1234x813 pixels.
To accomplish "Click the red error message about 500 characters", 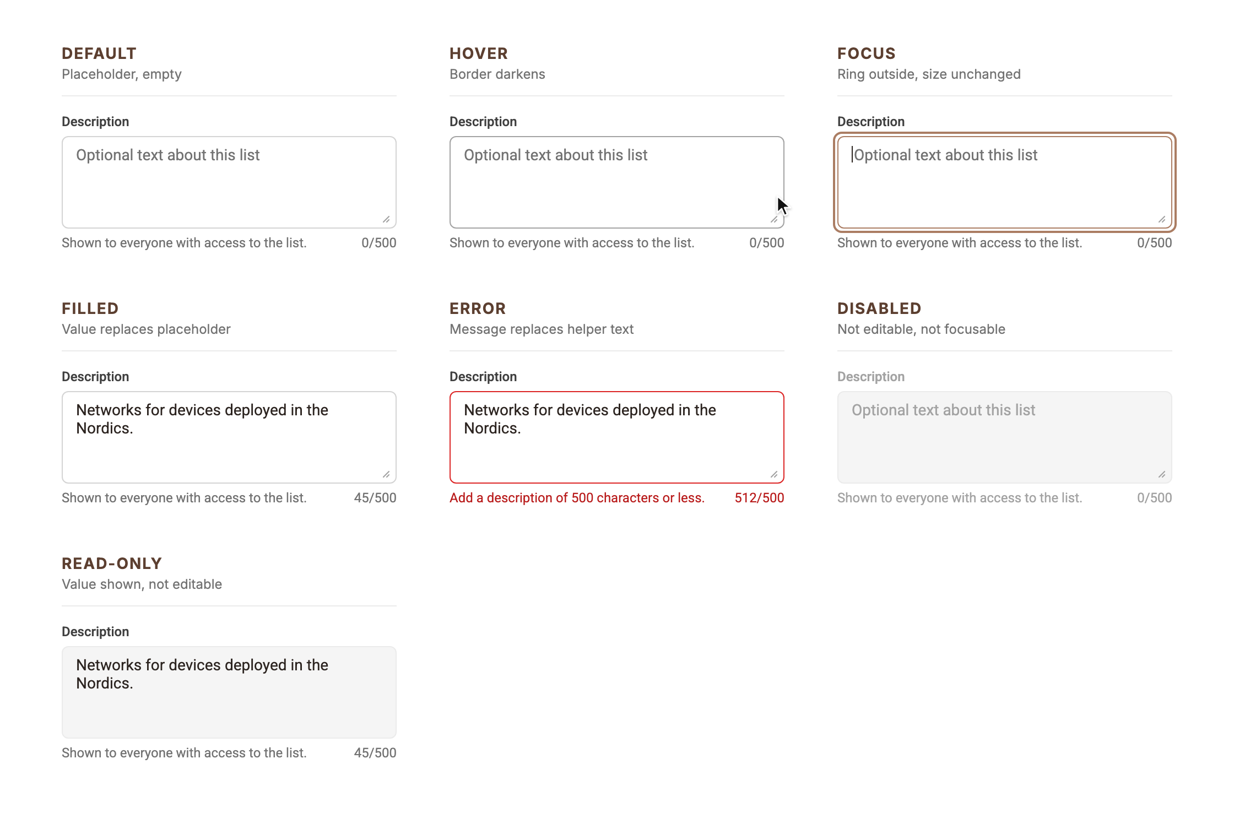I will tap(577, 498).
